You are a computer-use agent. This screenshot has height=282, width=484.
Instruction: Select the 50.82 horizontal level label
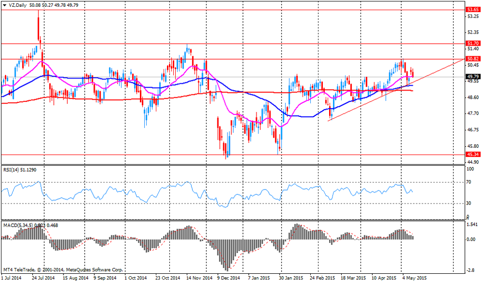pos(473,59)
